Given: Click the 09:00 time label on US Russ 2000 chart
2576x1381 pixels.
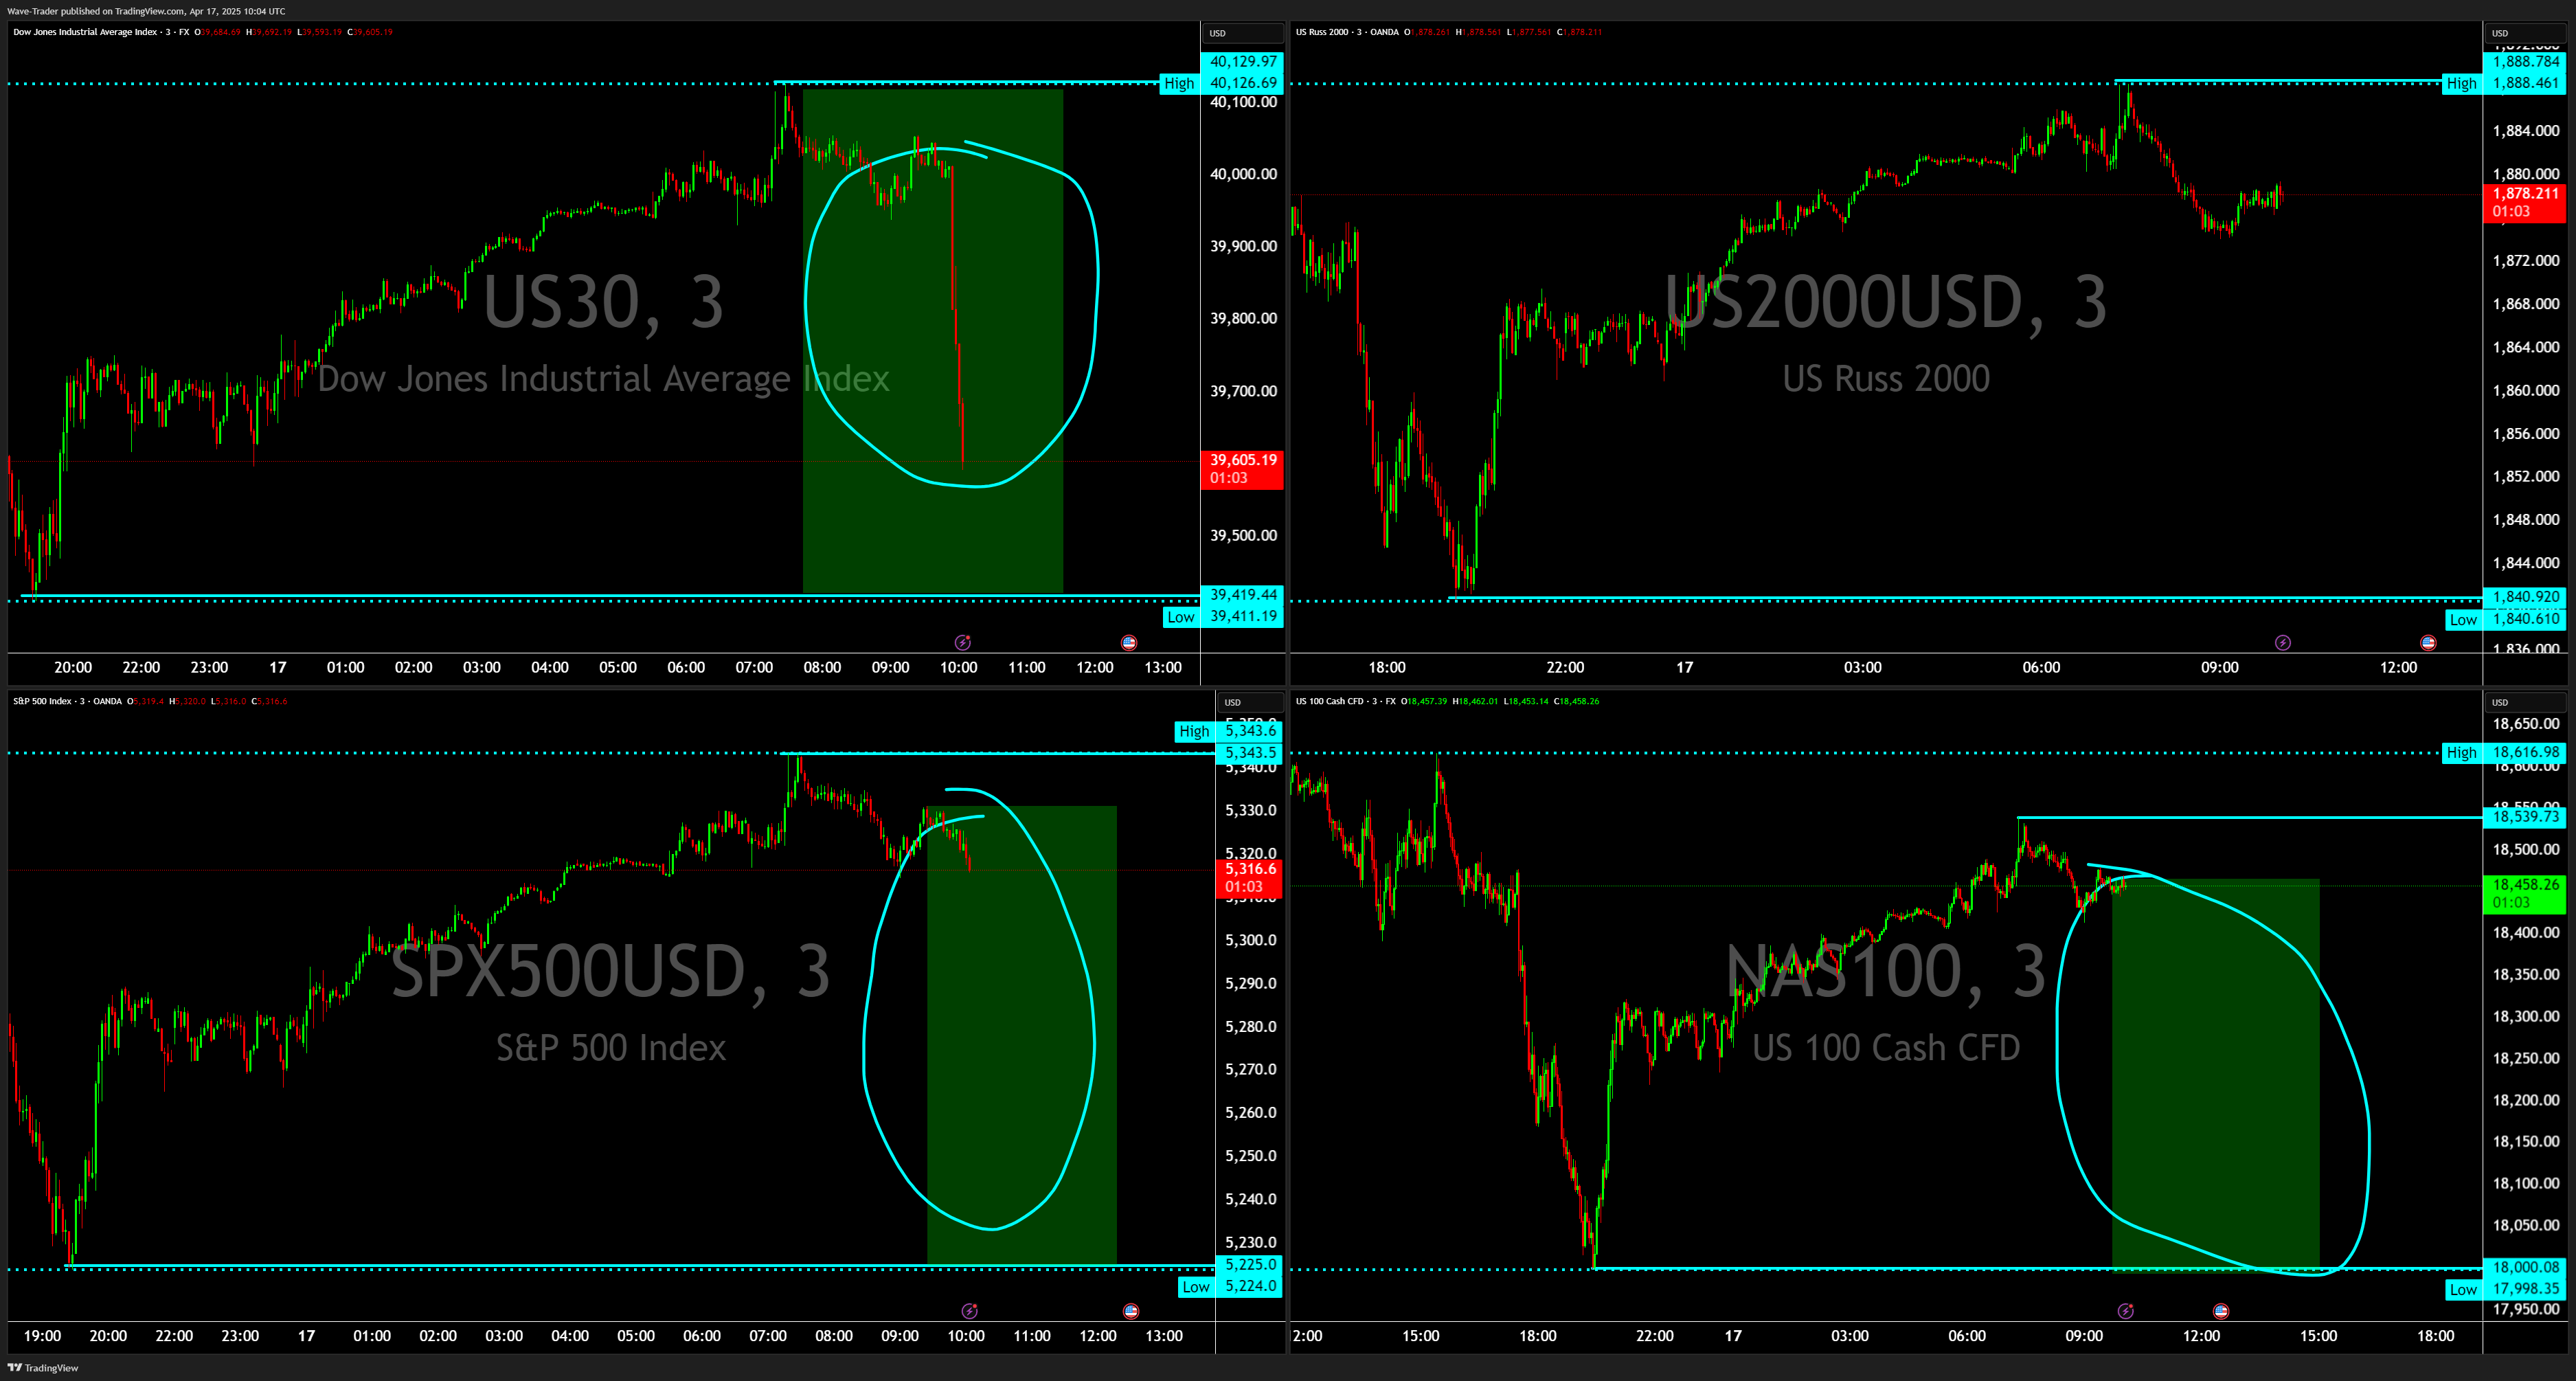Looking at the screenshot, I should click(x=2219, y=668).
